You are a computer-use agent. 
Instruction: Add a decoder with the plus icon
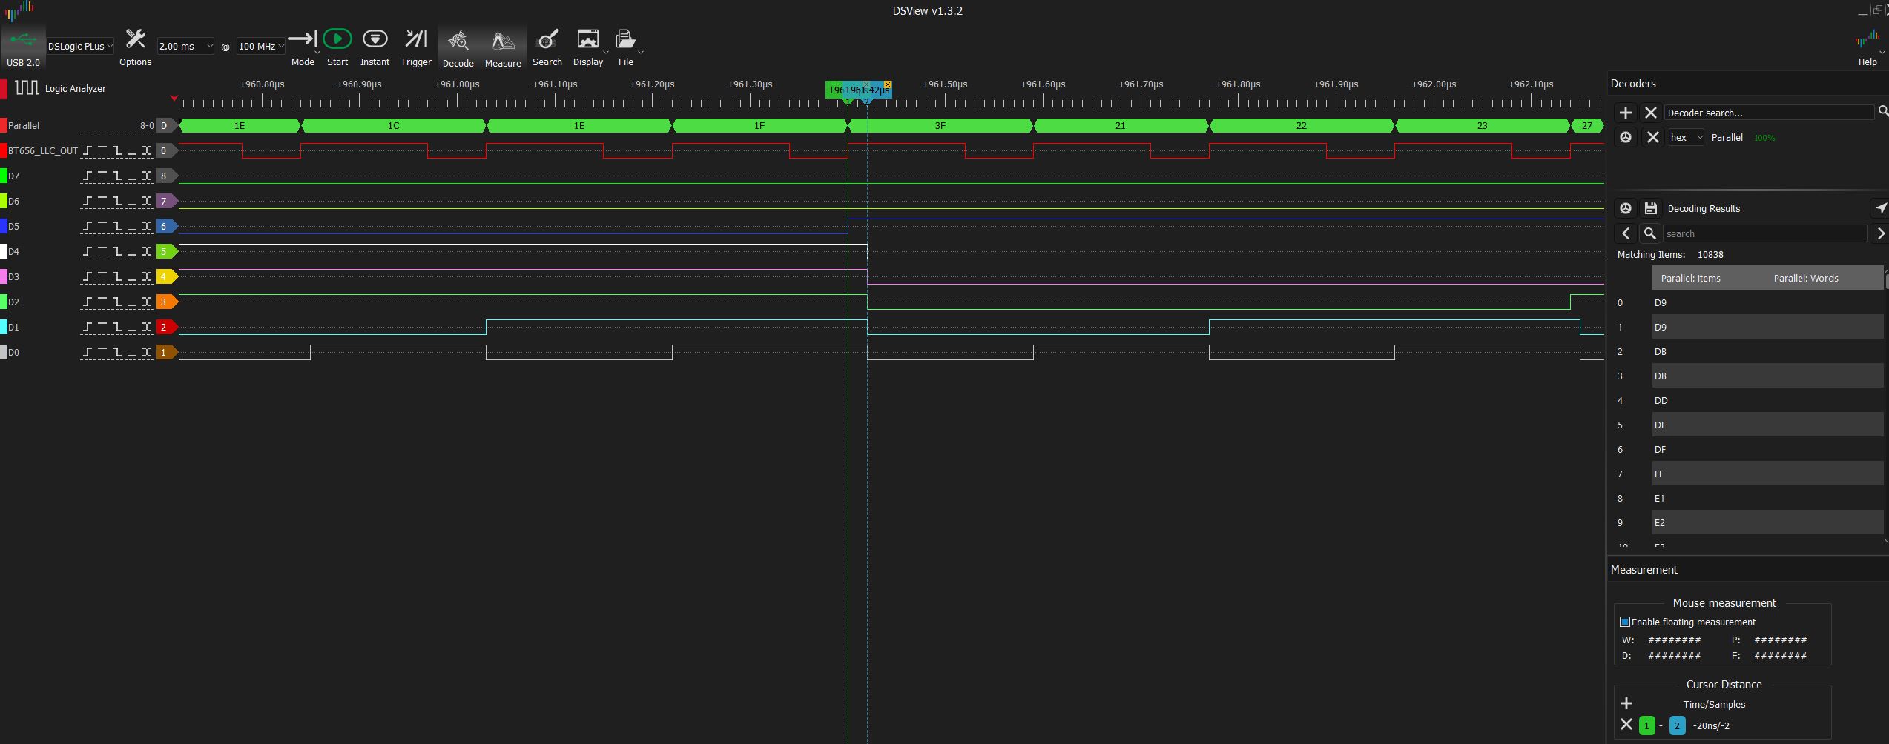(x=1626, y=113)
